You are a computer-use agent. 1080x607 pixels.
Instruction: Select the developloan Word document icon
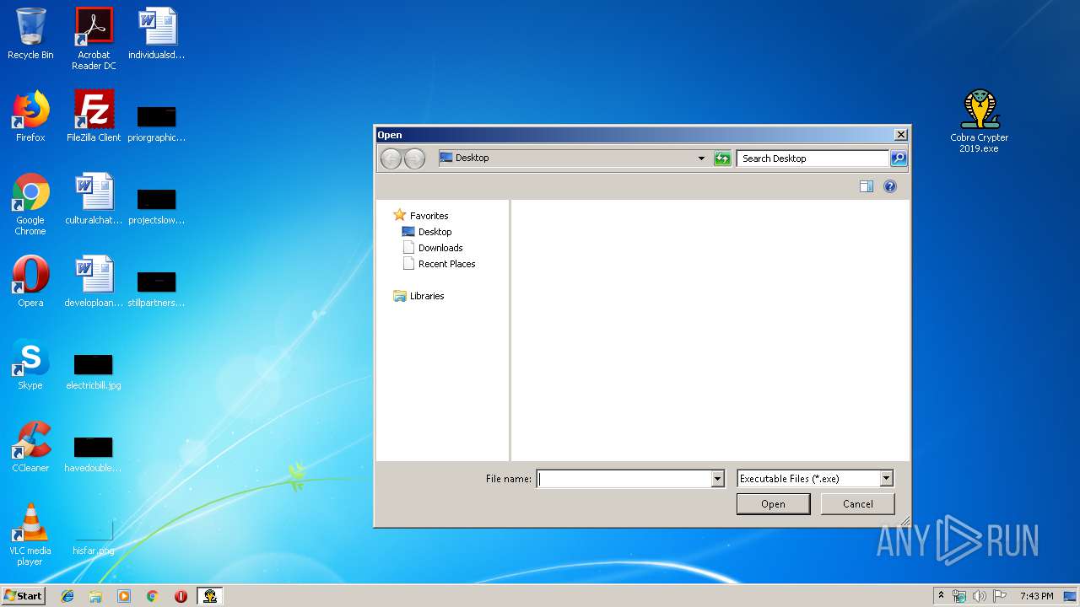coord(94,282)
